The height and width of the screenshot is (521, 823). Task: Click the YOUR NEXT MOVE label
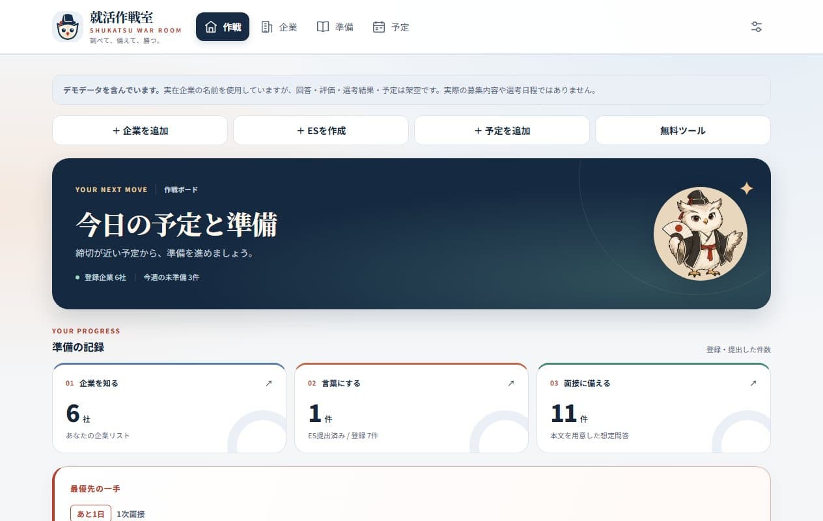click(111, 190)
